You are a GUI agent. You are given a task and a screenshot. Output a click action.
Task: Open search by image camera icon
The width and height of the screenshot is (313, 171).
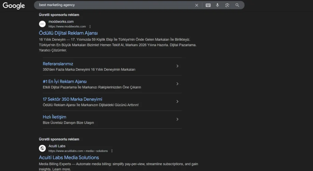click(227, 5)
